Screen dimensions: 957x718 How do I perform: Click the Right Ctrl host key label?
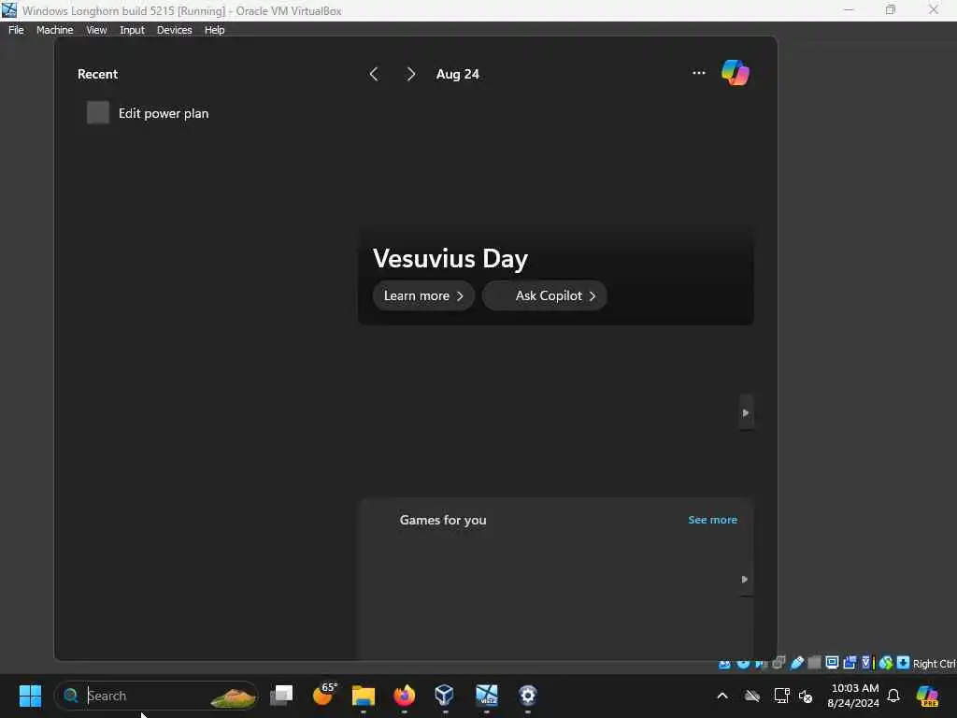click(x=934, y=664)
